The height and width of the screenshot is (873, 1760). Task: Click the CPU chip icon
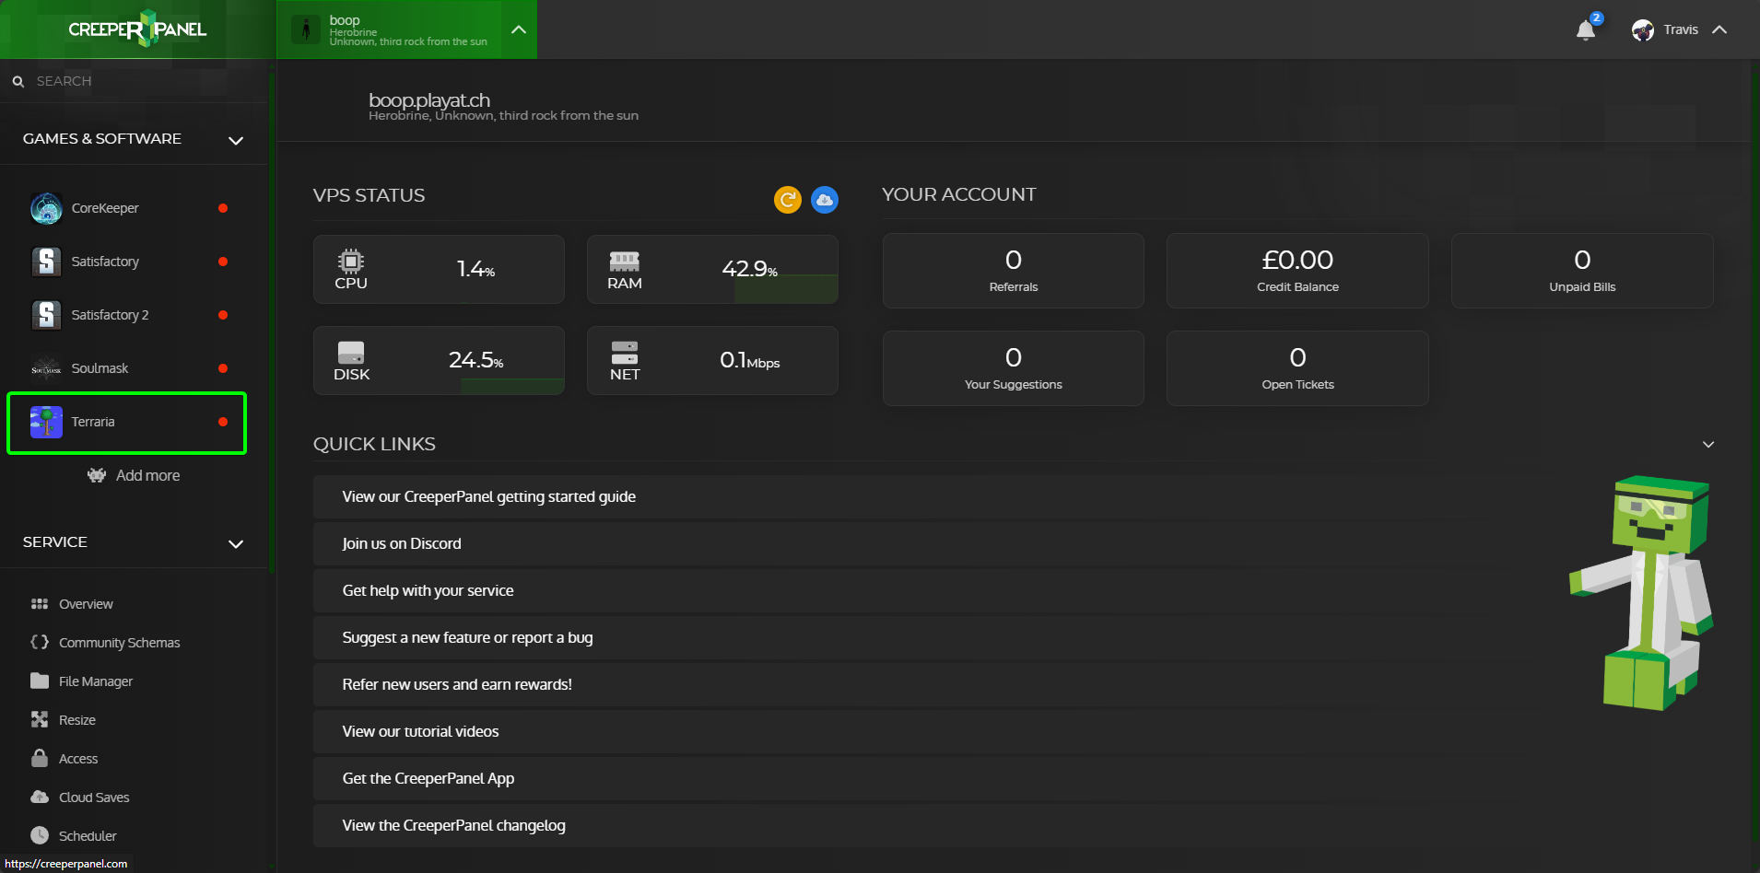click(351, 261)
